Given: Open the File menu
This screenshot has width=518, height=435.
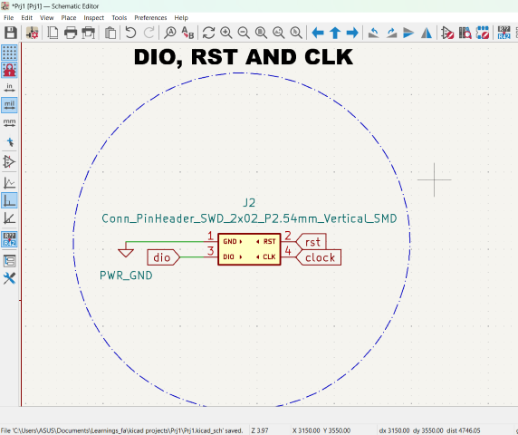Looking at the screenshot, I should (x=8, y=18).
